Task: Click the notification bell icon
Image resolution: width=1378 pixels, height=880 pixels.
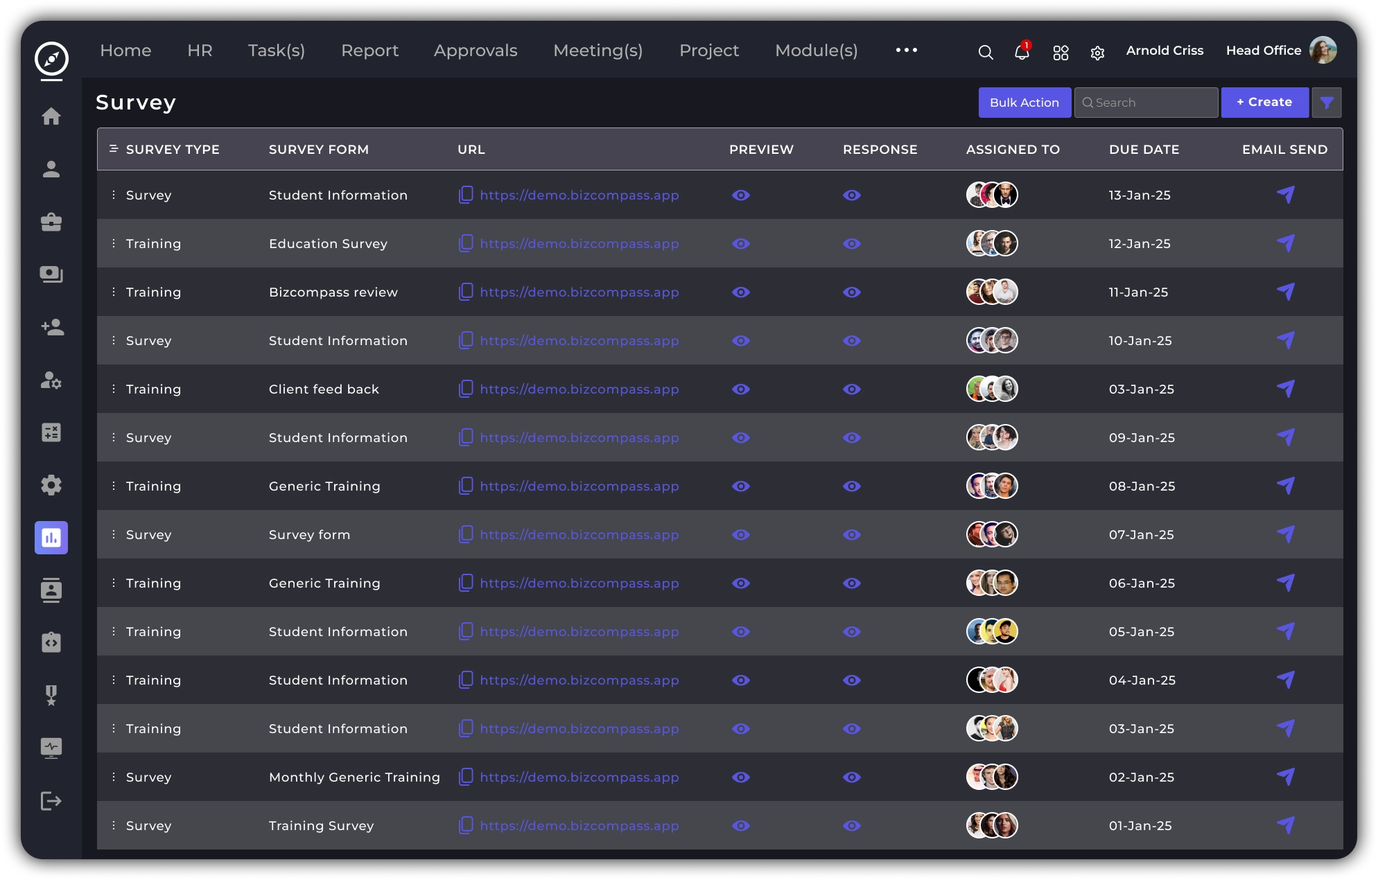Action: point(1021,52)
